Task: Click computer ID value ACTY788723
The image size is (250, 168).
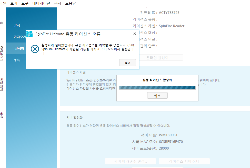Action: [169, 13]
